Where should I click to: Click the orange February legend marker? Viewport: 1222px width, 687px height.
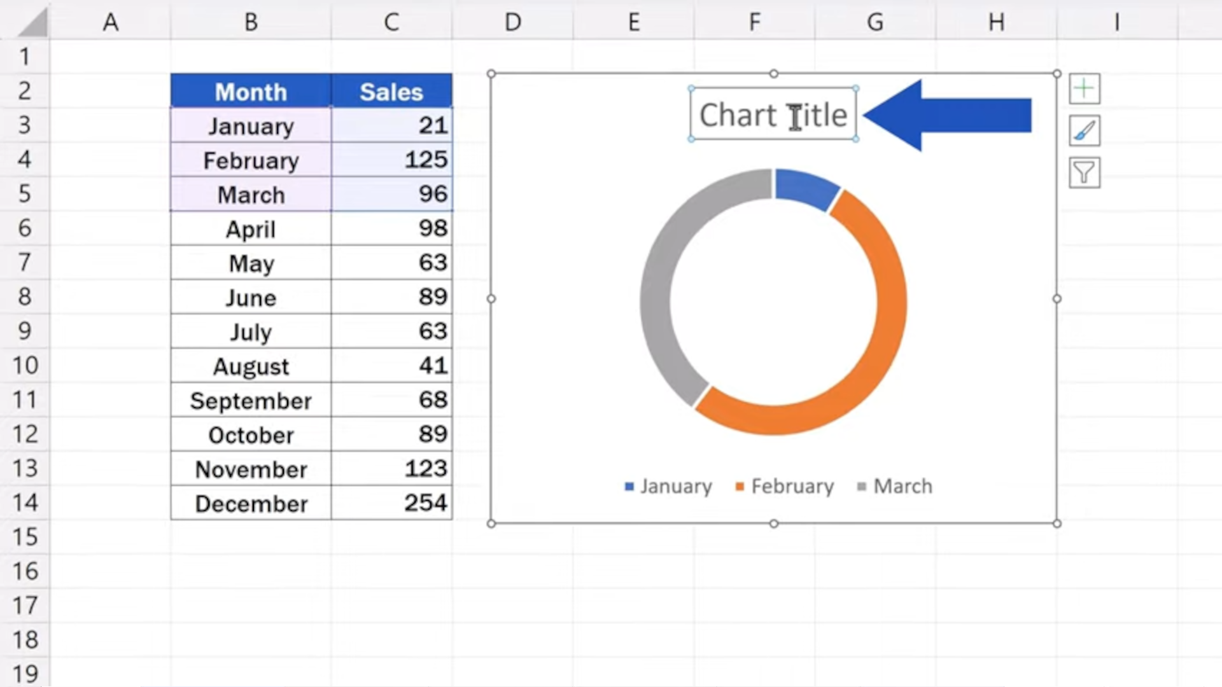tap(740, 487)
